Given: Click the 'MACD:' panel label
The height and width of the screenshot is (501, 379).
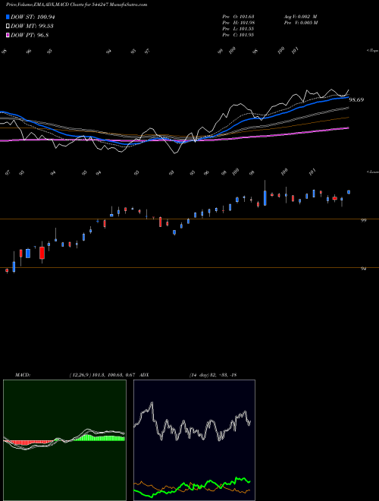Looking at the screenshot, I should click(x=23, y=375).
